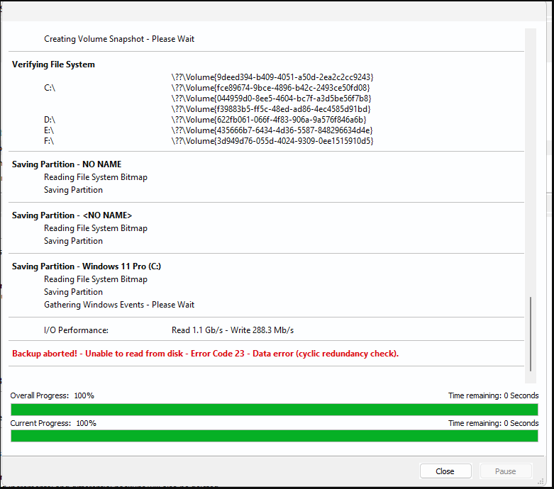Click volume GUID starting with fce89674
The width and height of the screenshot is (554, 489).
coord(271,88)
